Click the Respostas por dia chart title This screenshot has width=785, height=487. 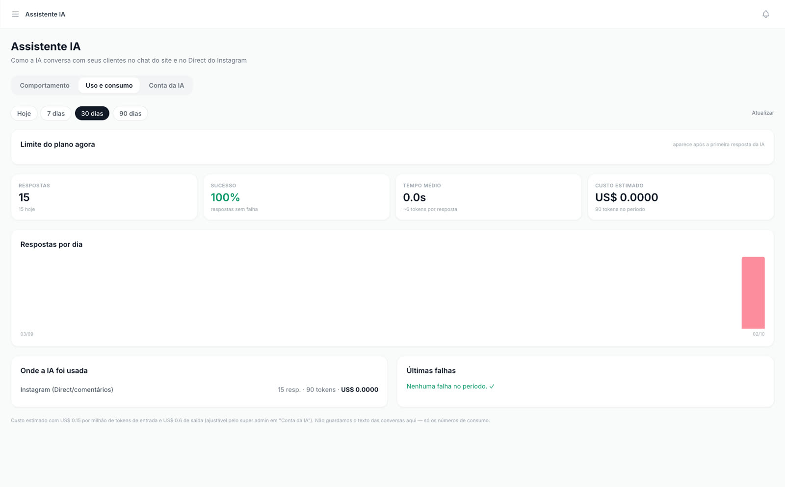coord(52,244)
